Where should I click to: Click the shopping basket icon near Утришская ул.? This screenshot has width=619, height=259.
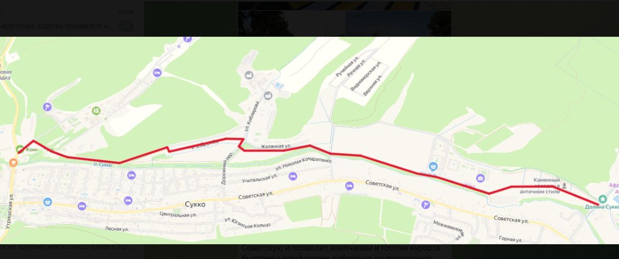click(47, 201)
